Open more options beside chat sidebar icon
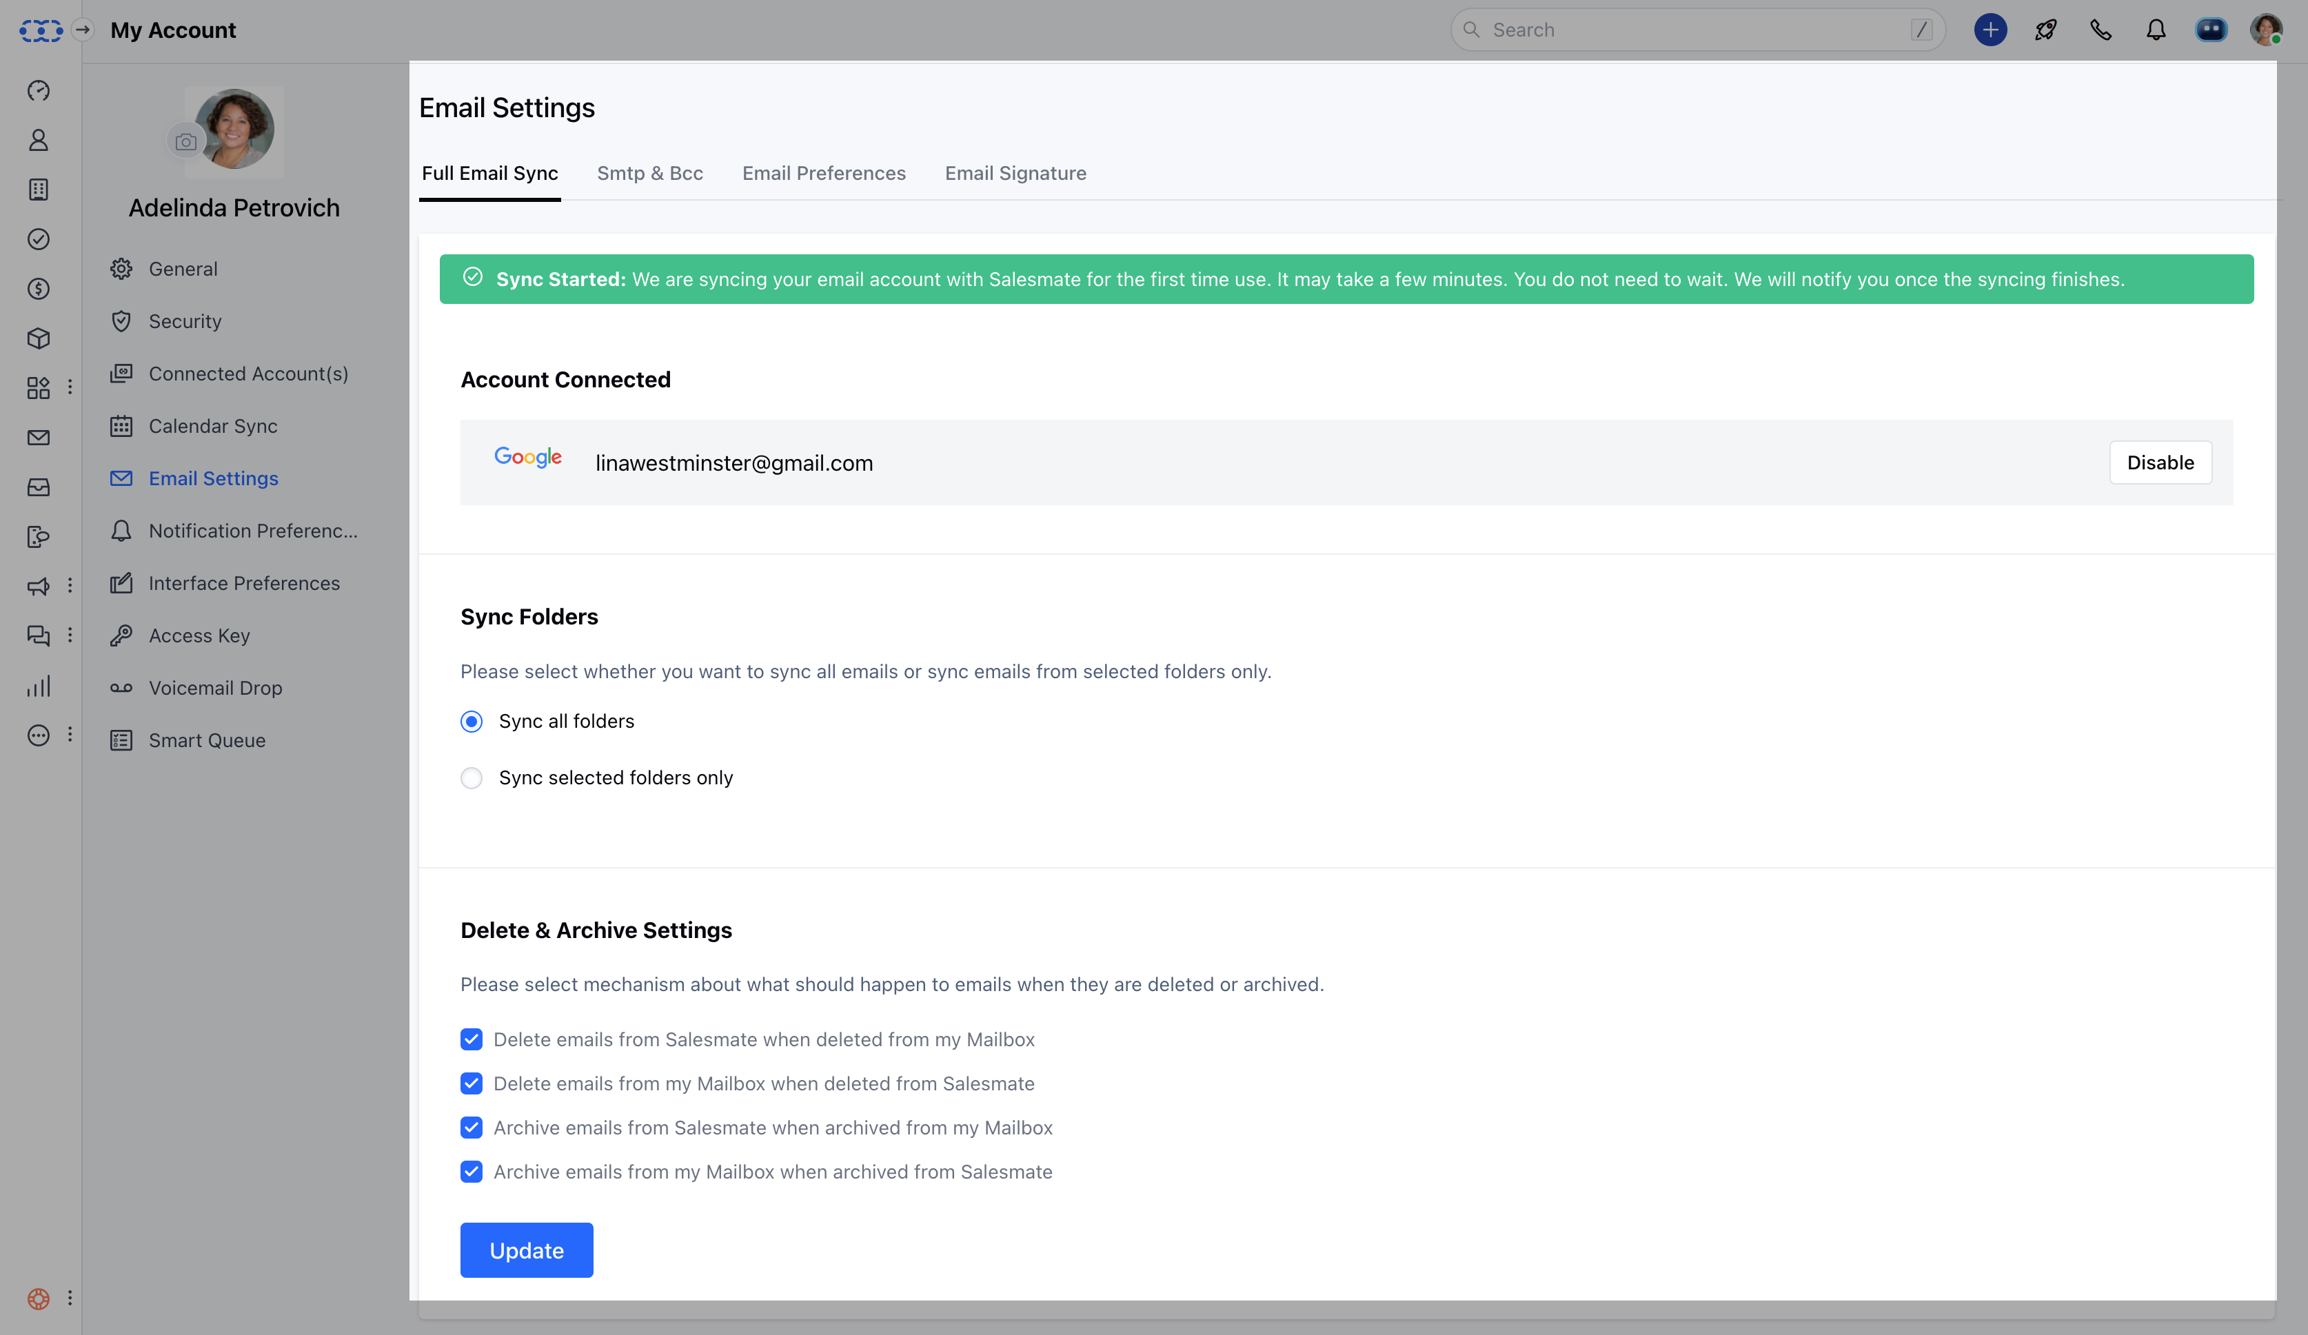 click(70, 635)
